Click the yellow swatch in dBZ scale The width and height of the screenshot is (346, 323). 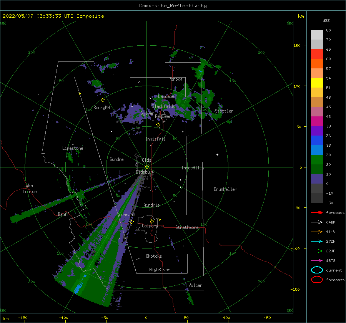click(x=317, y=83)
